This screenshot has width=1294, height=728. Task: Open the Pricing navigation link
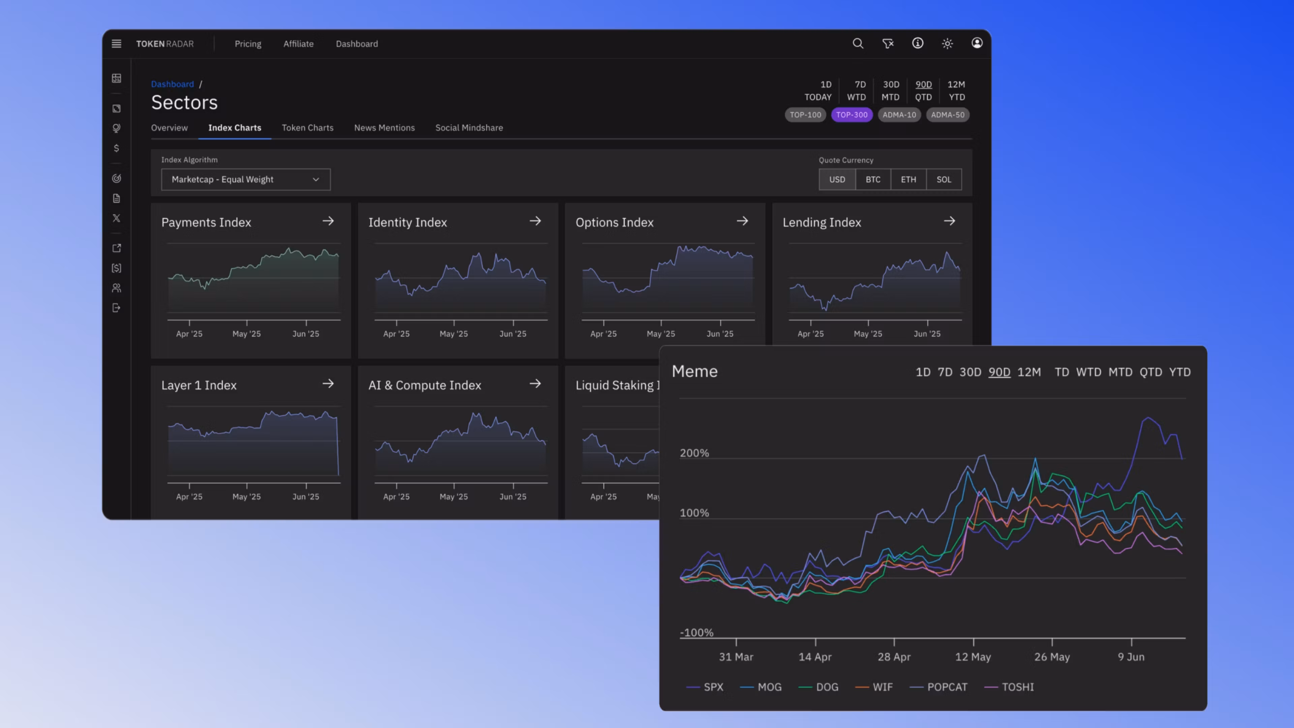(x=248, y=44)
